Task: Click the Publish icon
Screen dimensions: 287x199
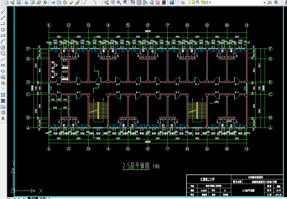Action: [x=39, y=2]
